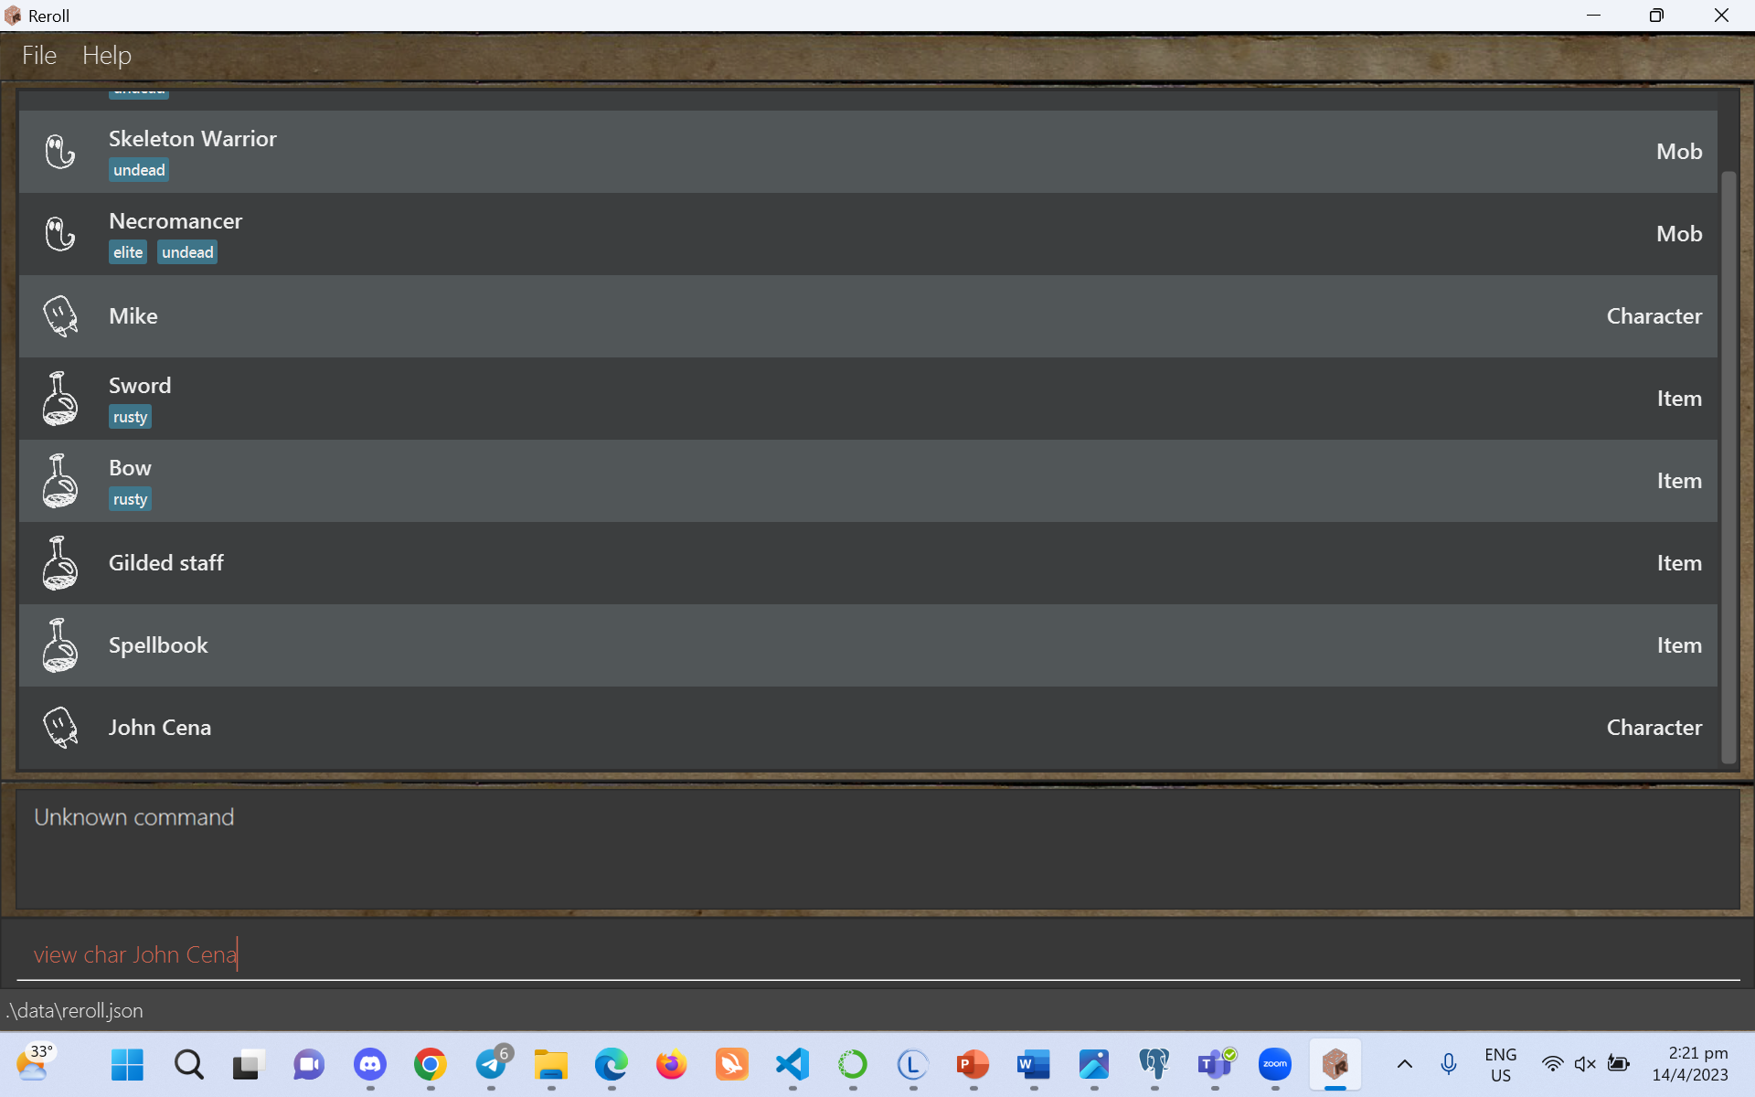The image size is (1755, 1097).
Task: Click the Spellbook item icon
Action: coord(60,645)
